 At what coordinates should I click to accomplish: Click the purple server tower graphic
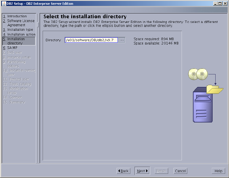click(x=202, y=105)
